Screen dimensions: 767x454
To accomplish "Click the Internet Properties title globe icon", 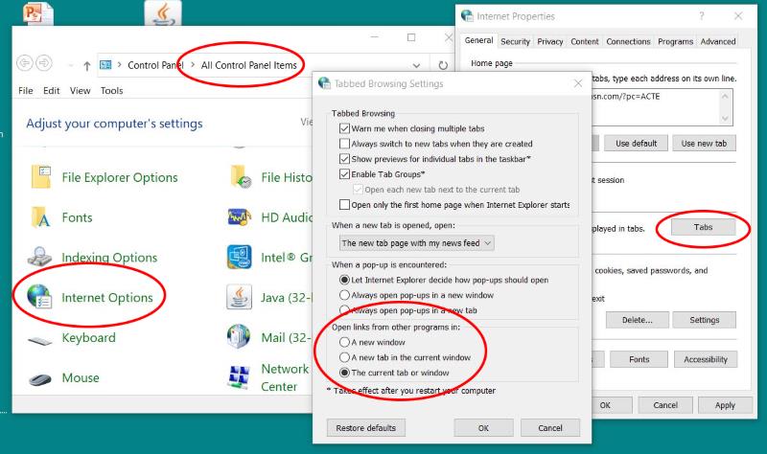I will coord(467,16).
